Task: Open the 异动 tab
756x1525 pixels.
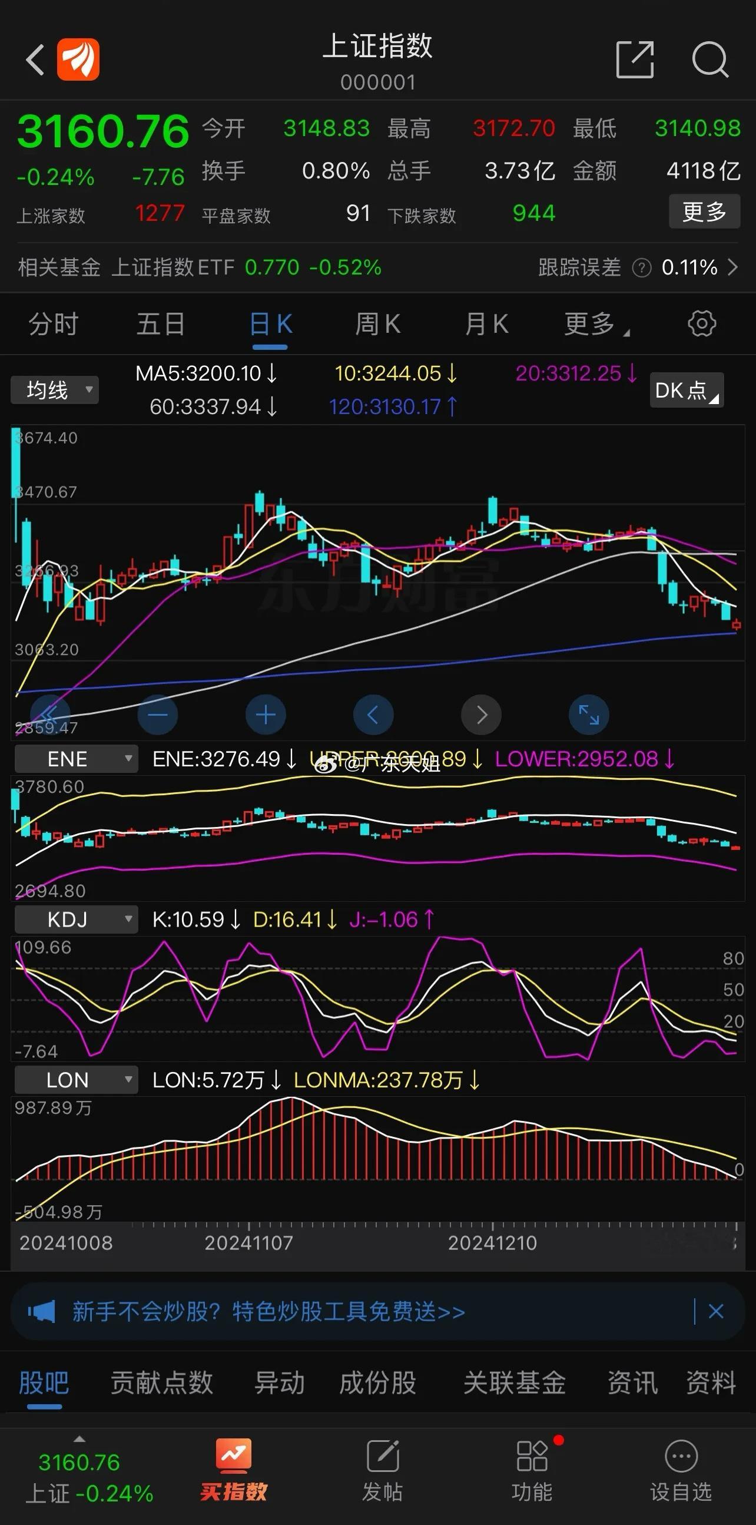Action: tap(279, 1383)
